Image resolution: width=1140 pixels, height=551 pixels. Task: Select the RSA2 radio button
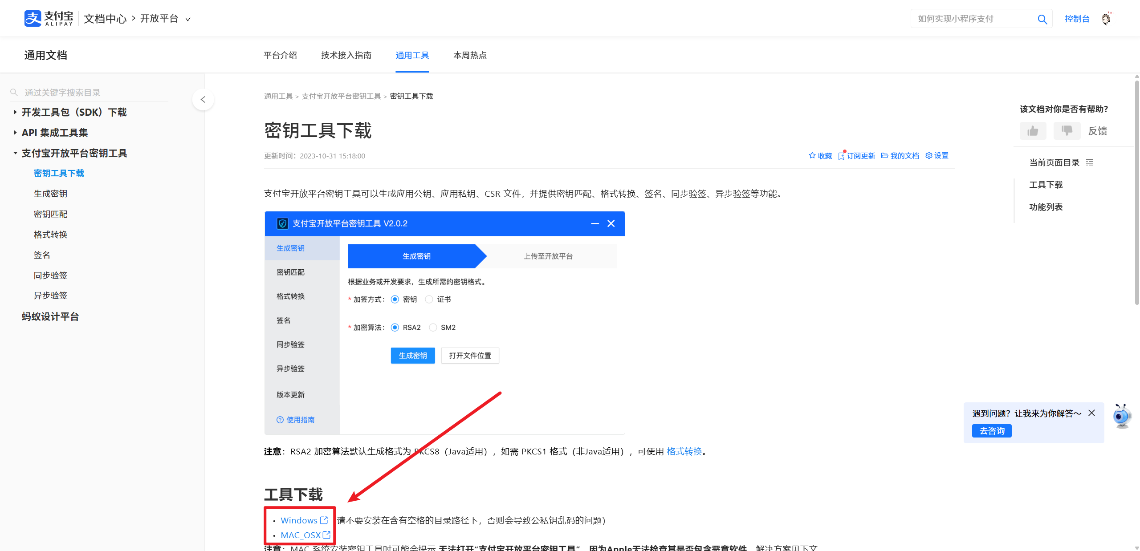[395, 327]
